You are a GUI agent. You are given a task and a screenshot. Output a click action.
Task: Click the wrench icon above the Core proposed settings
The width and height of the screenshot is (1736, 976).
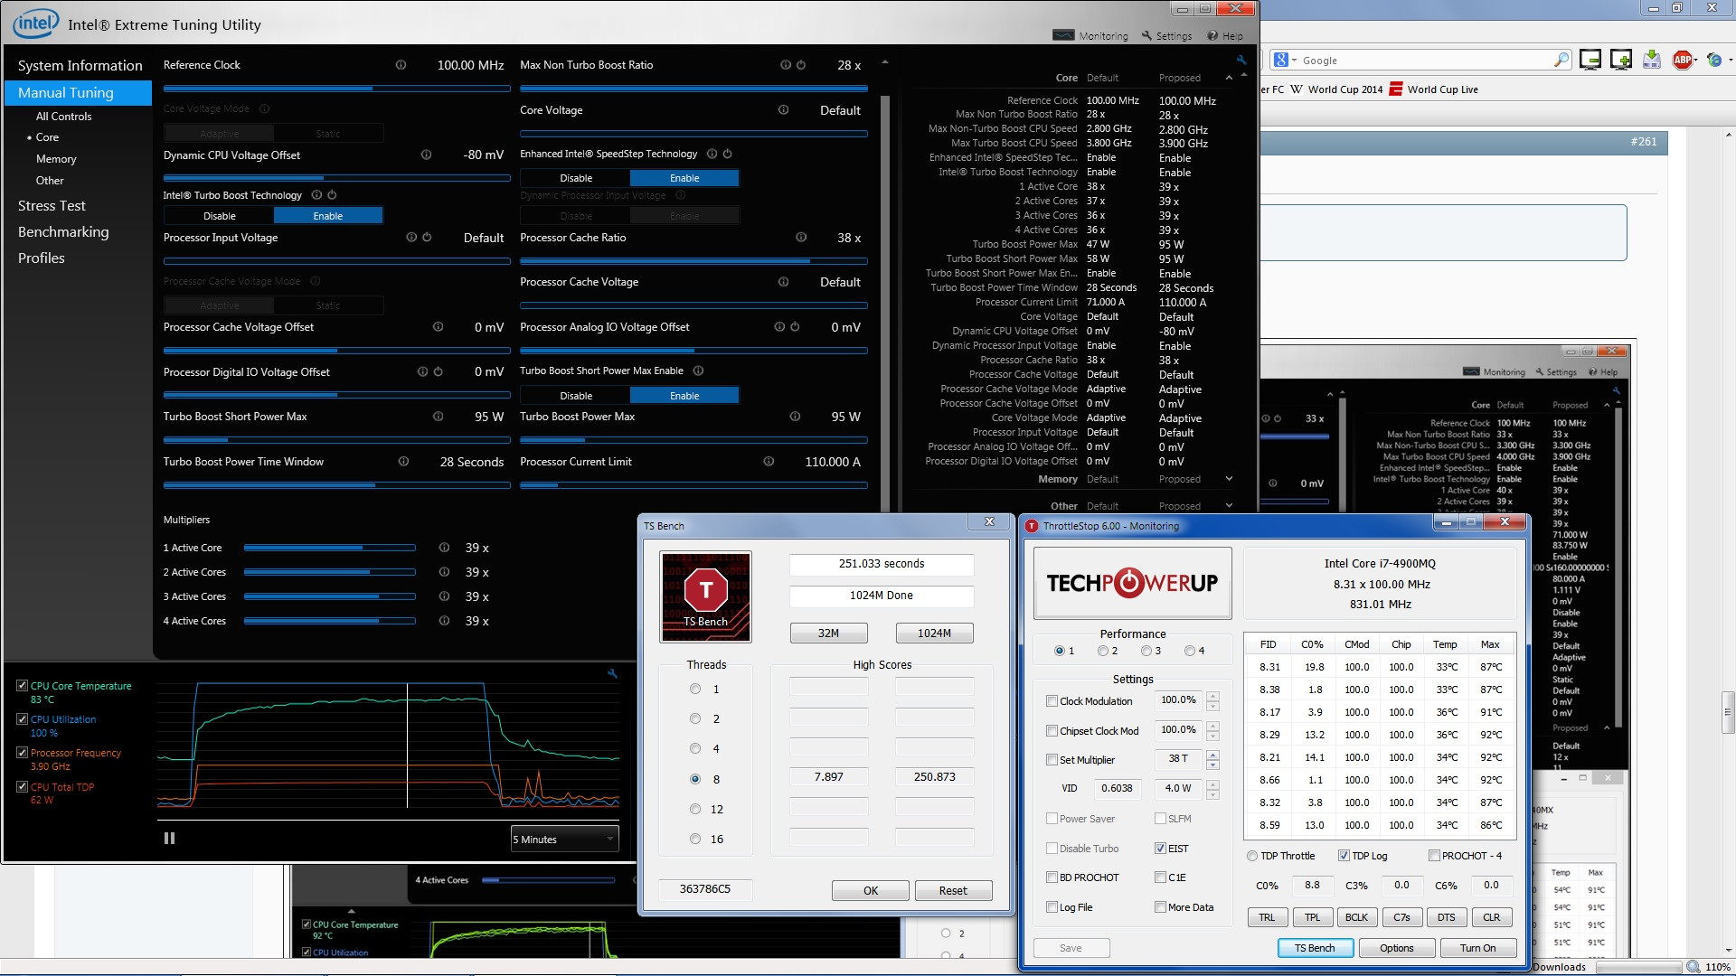pos(1241,60)
